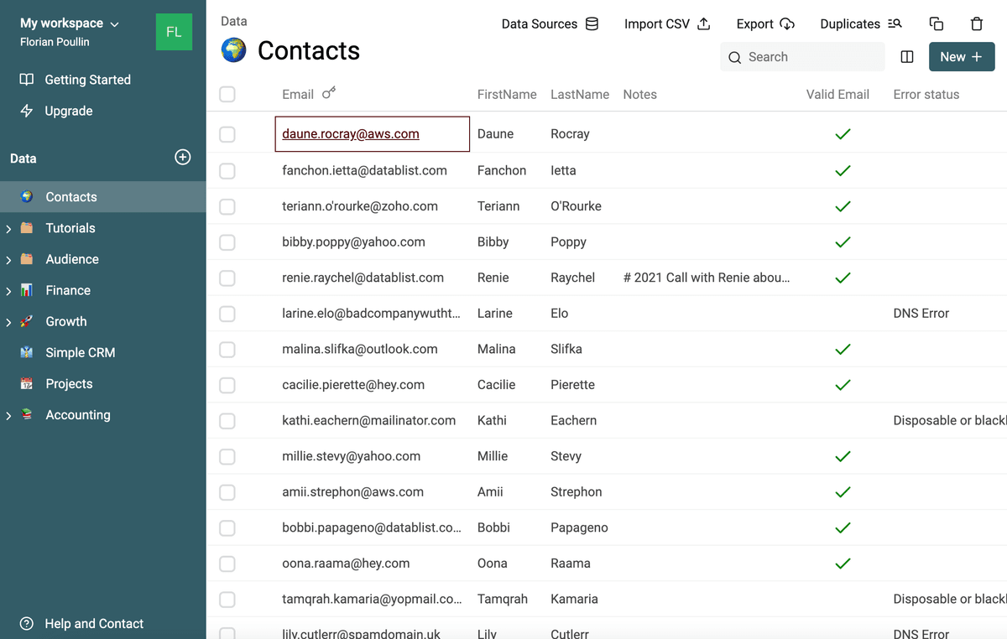This screenshot has height=639, width=1007.
Task: Add new data collection with plus icon
Action: tap(183, 158)
